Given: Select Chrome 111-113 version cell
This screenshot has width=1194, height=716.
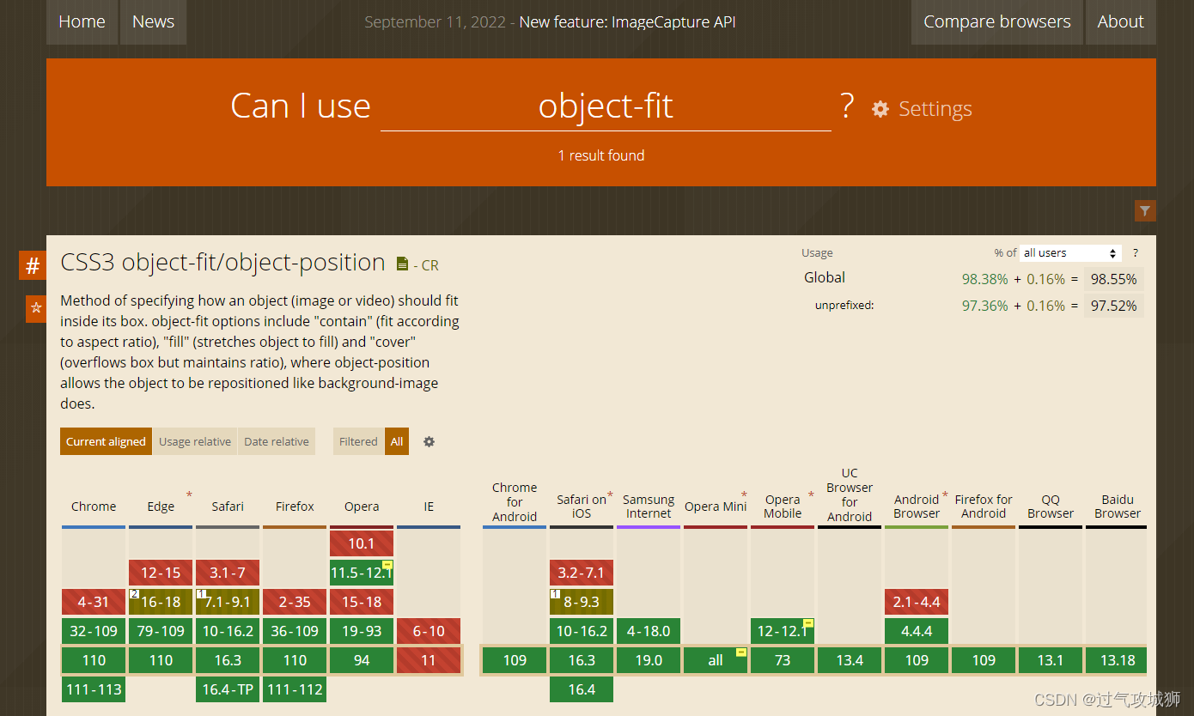Looking at the screenshot, I should (94, 689).
